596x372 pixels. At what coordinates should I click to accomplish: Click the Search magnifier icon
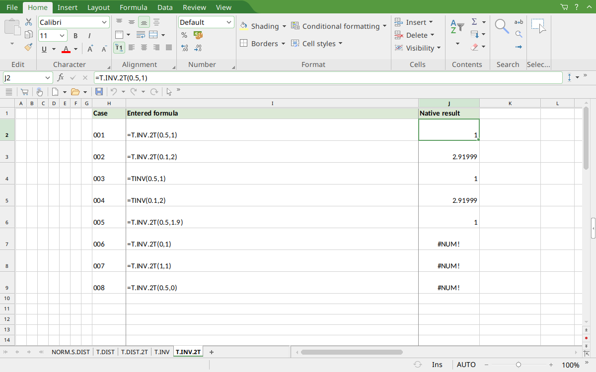[502, 26]
